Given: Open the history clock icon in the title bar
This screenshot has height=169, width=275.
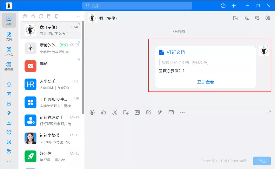Looking at the screenshot, I should pyautogui.click(x=223, y=6).
